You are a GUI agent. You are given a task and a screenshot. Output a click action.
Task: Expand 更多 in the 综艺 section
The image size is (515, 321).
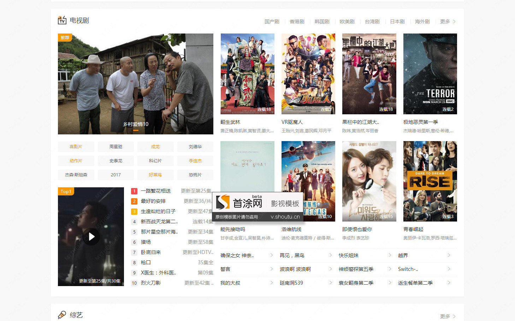(448, 316)
